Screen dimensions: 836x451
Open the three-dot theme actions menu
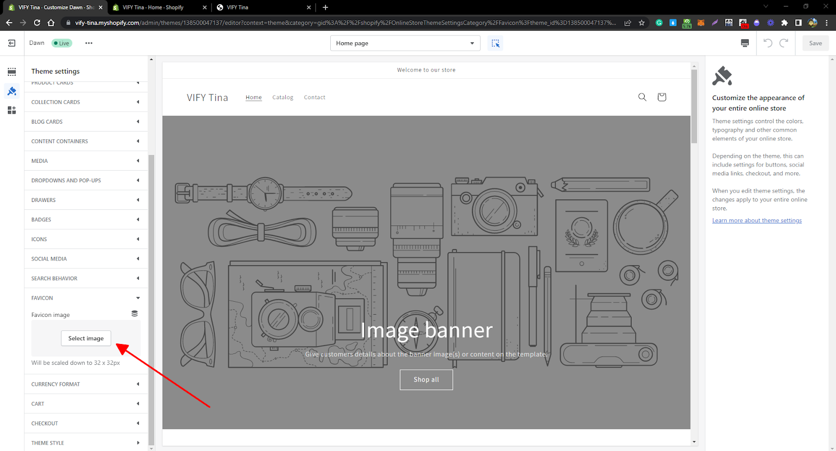[x=89, y=43]
